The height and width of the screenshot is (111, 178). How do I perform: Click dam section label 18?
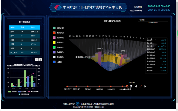pyautogui.click(x=99, y=36)
